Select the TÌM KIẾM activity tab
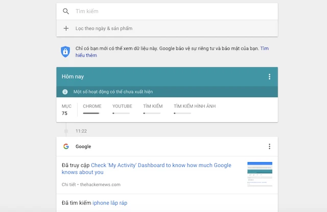 [x=152, y=106]
